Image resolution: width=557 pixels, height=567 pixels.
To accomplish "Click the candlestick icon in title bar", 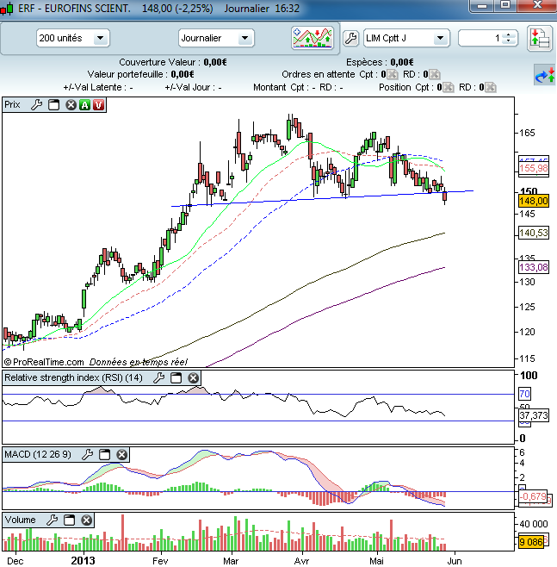I will pyautogui.click(x=7, y=9).
